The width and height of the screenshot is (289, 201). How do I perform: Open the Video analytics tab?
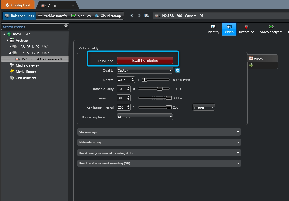point(271,29)
